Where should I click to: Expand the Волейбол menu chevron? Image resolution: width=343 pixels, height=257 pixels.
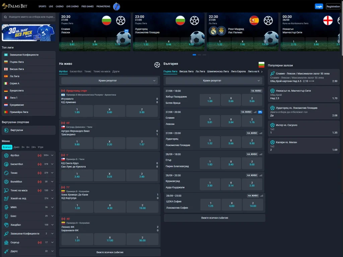point(52,182)
